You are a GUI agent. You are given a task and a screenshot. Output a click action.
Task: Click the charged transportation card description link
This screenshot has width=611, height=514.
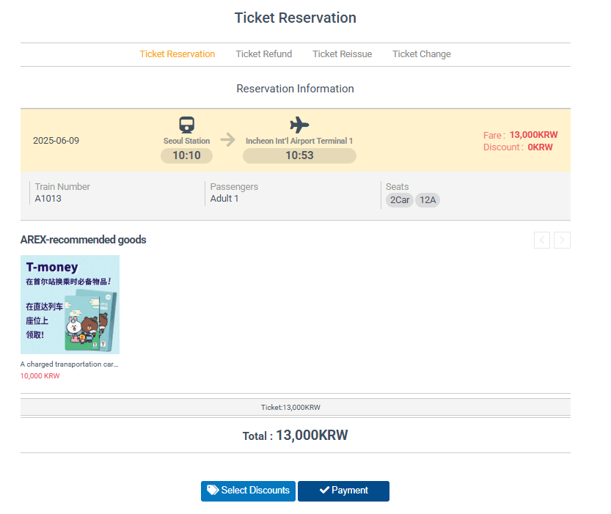point(69,364)
